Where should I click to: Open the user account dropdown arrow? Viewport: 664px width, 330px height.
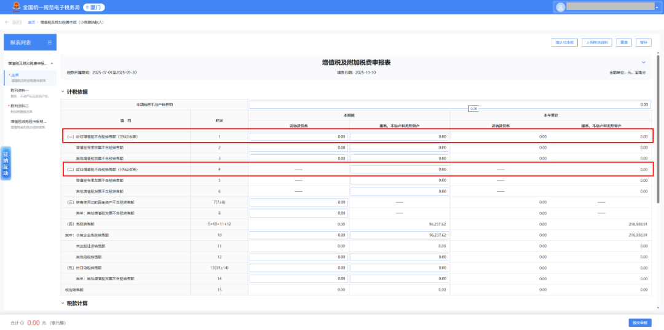click(657, 7)
